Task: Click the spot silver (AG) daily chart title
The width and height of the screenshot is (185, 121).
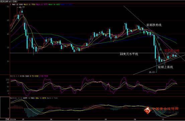Action: [9, 2]
